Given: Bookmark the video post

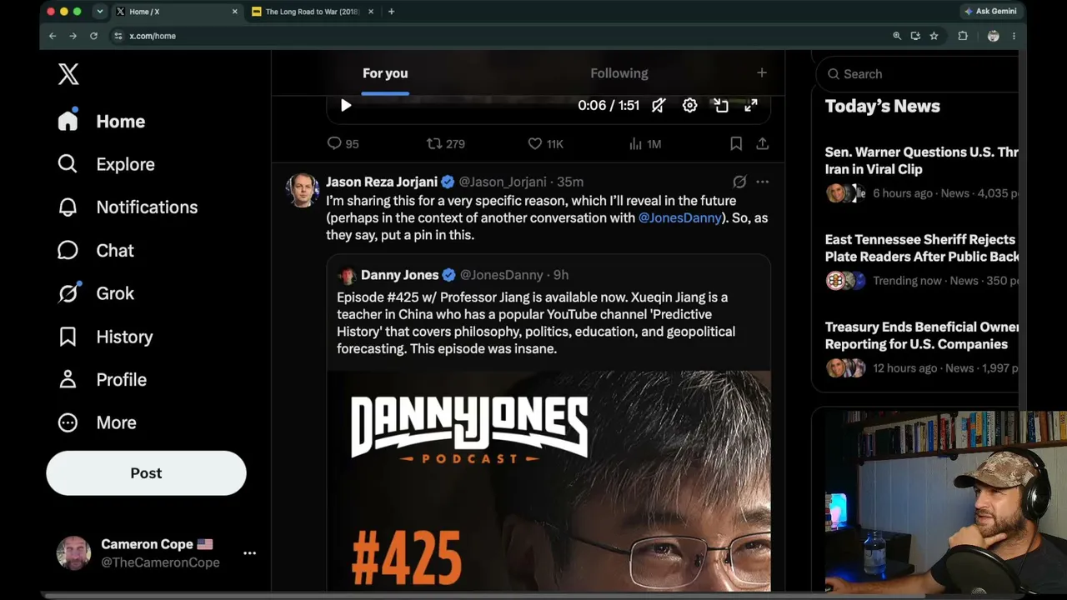Looking at the screenshot, I should click(x=736, y=144).
